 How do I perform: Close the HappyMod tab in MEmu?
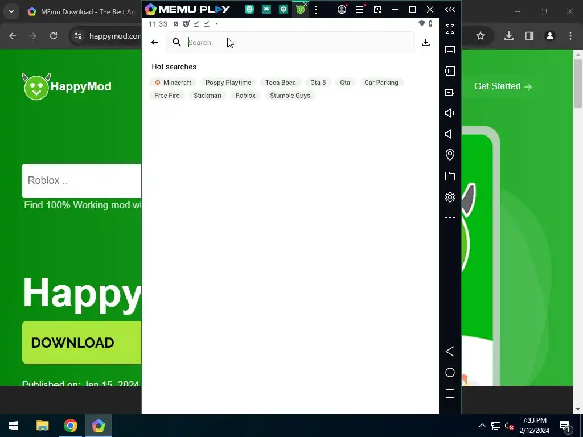click(306, 4)
